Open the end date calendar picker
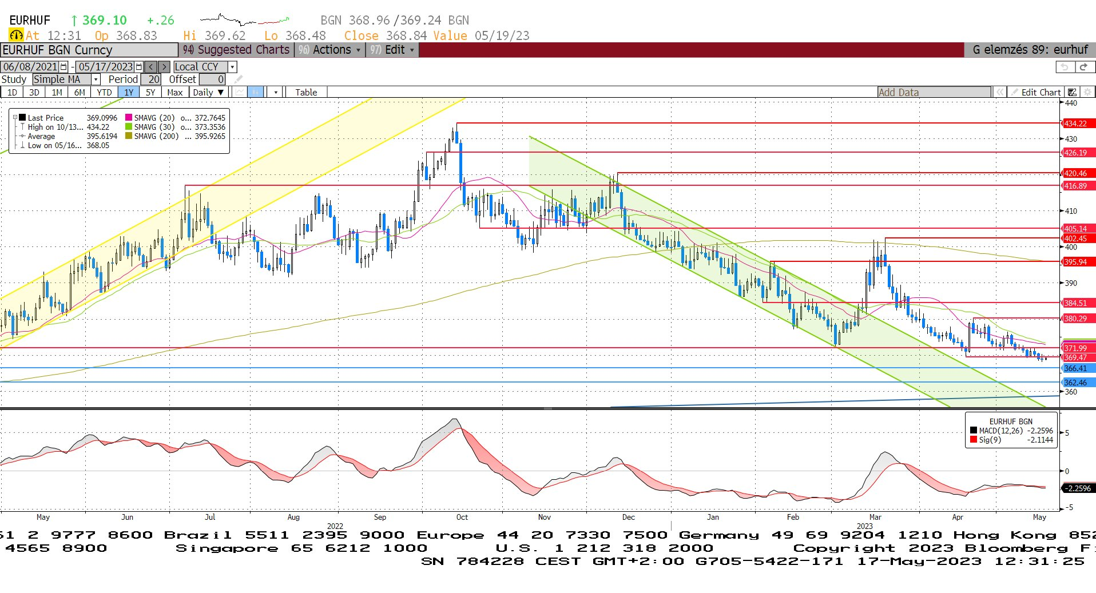Viewport: 1096px width, 593px height. click(x=139, y=67)
